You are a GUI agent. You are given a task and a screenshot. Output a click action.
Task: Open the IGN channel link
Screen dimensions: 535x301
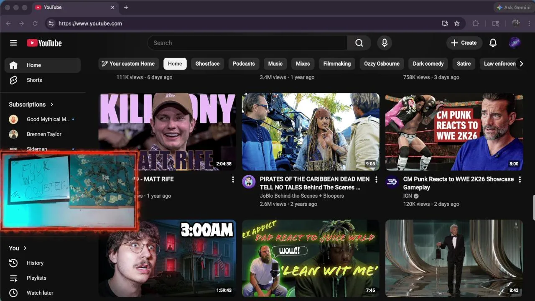pos(408,196)
